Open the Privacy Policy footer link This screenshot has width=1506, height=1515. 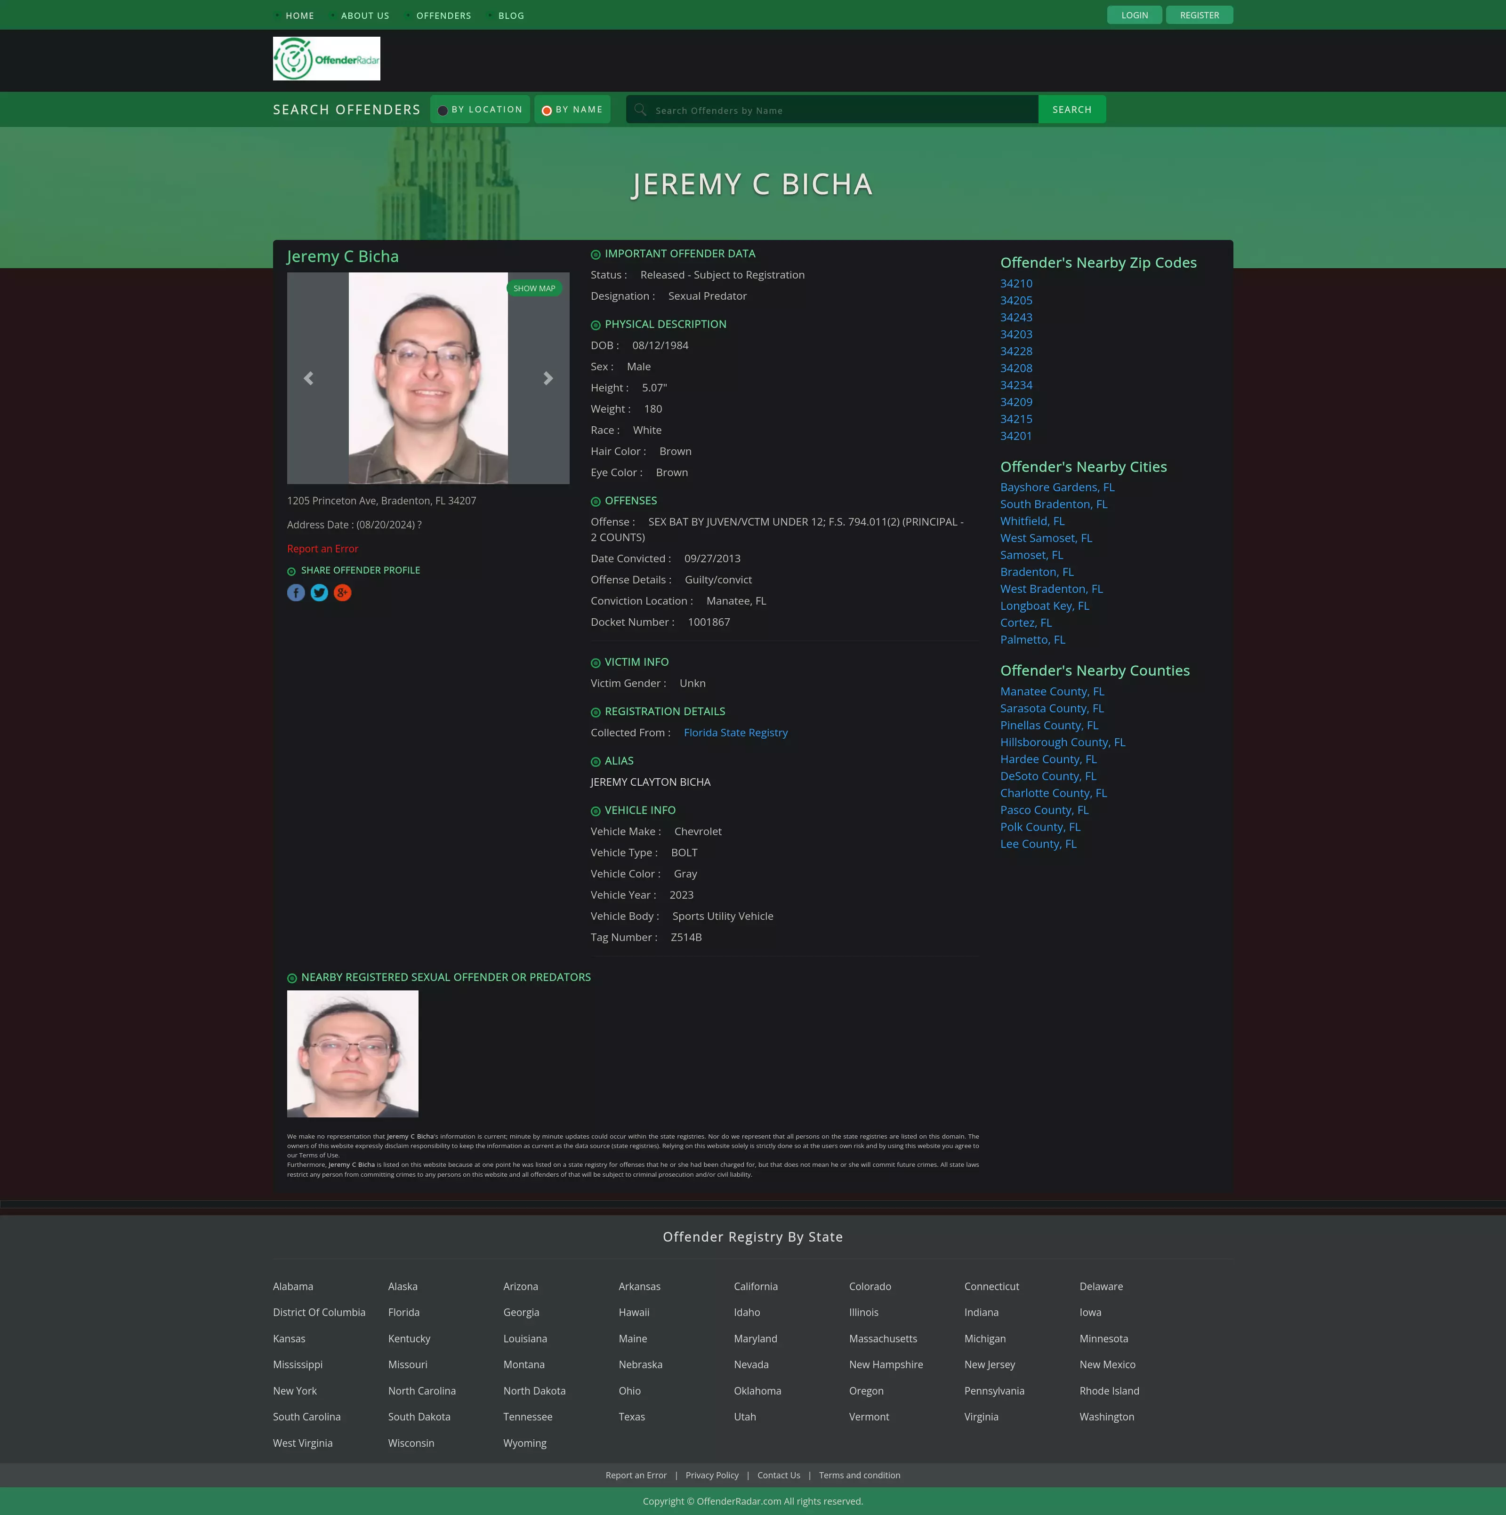click(x=712, y=1476)
